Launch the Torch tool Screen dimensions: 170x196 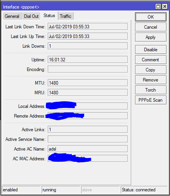click(x=151, y=90)
